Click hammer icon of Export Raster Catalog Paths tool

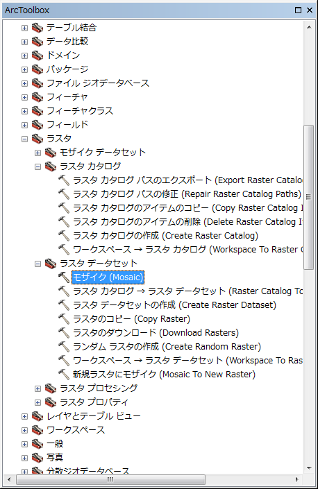pyautogui.click(x=64, y=180)
